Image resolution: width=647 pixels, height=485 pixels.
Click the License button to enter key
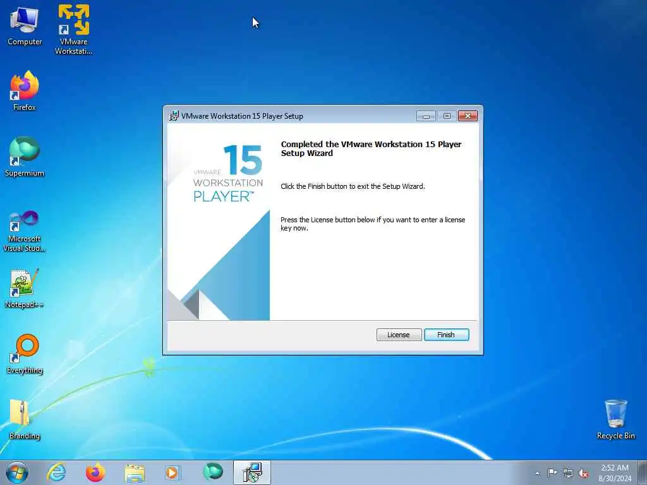click(399, 335)
